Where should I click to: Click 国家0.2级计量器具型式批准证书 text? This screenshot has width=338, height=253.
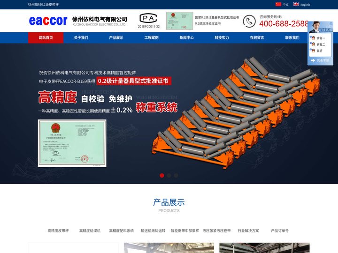click(x=217, y=17)
